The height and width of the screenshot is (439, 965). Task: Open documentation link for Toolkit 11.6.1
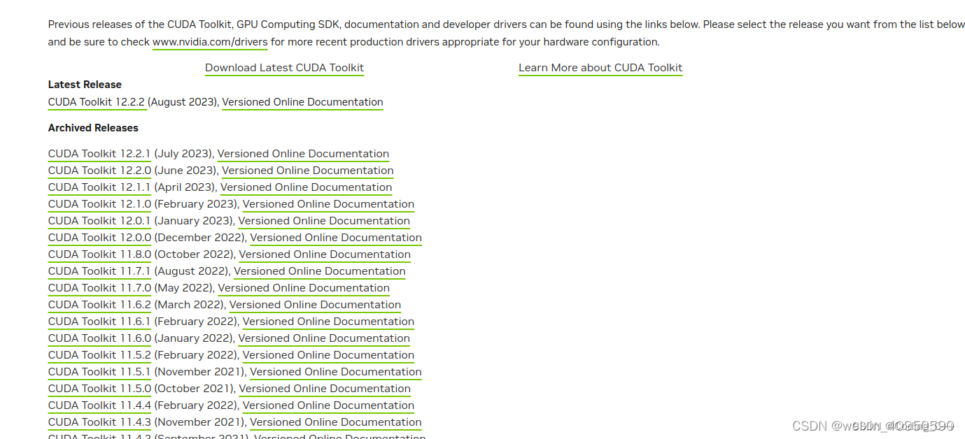point(328,322)
